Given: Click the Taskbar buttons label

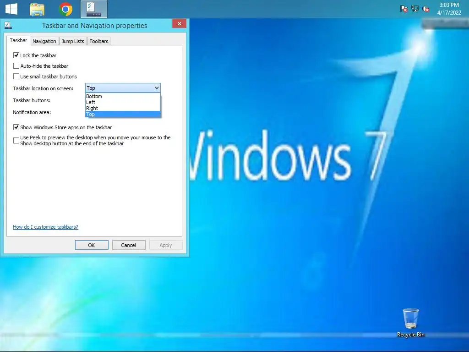Looking at the screenshot, I should pos(32,100).
